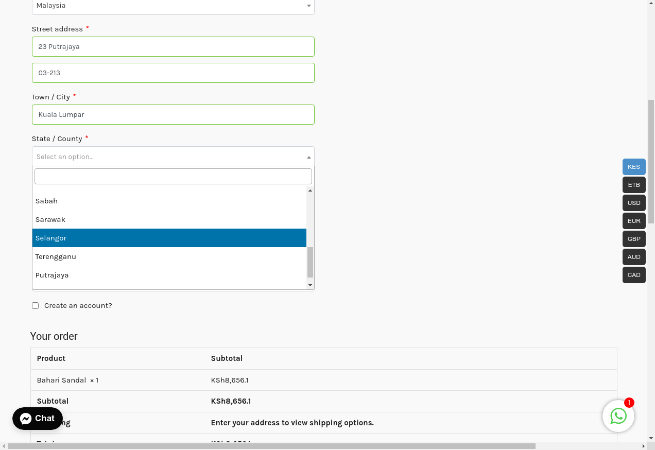
Task: Click the Town / City field
Action: coord(173,114)
